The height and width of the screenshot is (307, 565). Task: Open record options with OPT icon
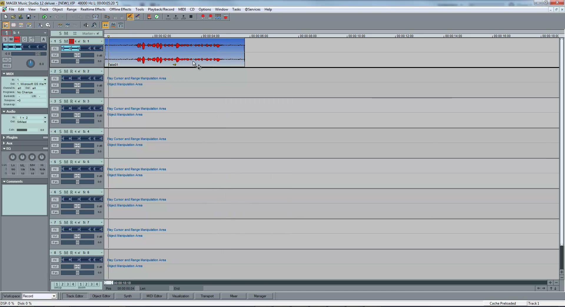point(203,17)
